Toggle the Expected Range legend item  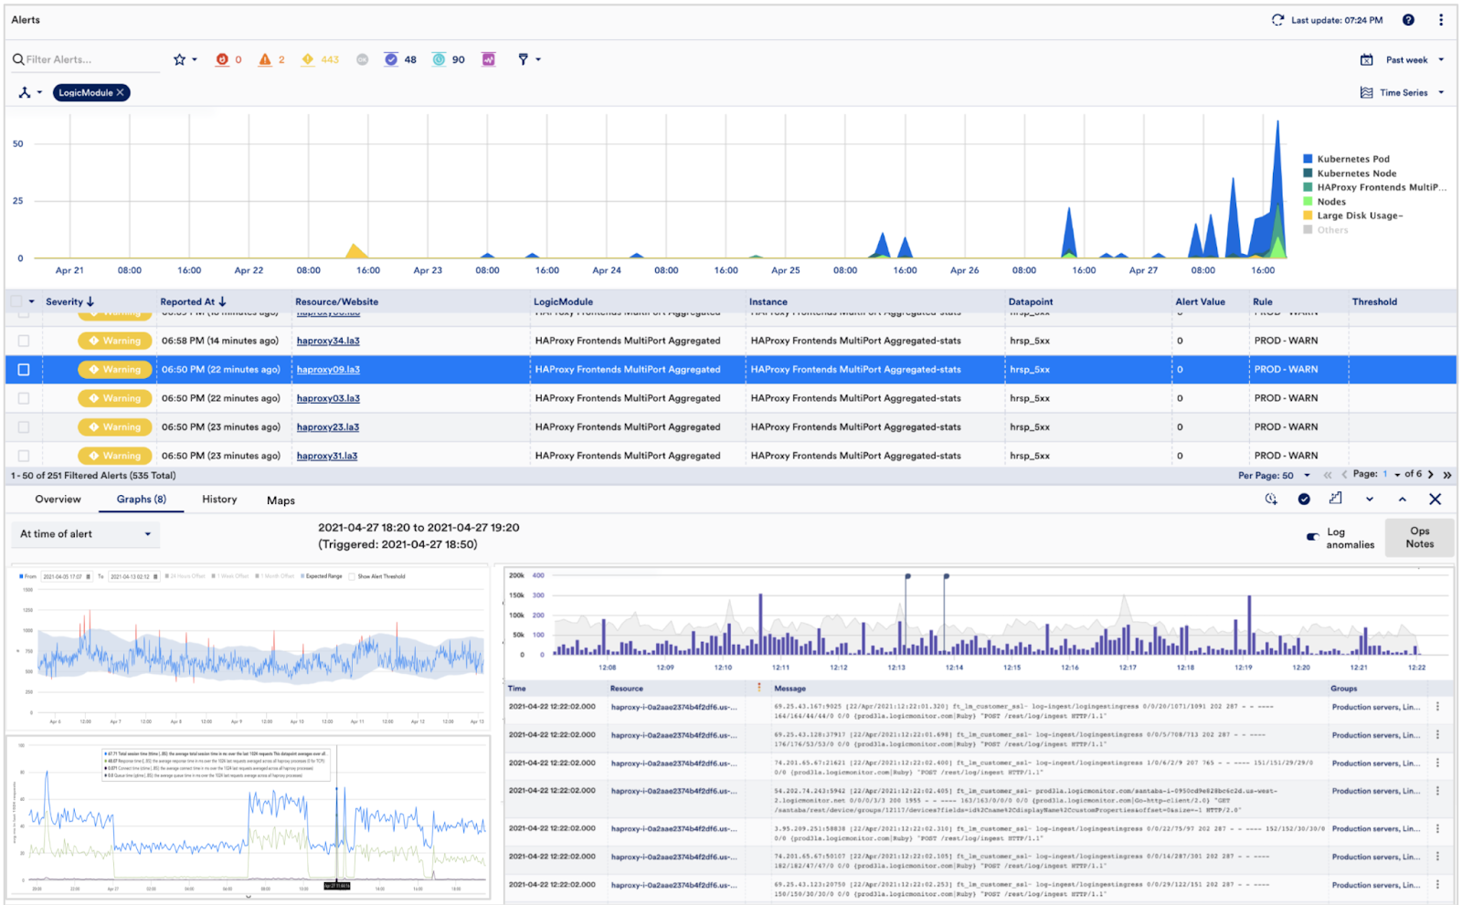tap(321, 576)
